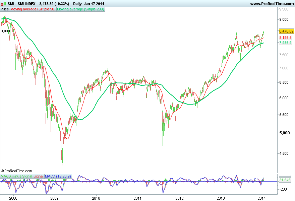Click the www.ProRealTime.com link at top
The height and width of the screenshot is (201, 295).
point(272,4)
